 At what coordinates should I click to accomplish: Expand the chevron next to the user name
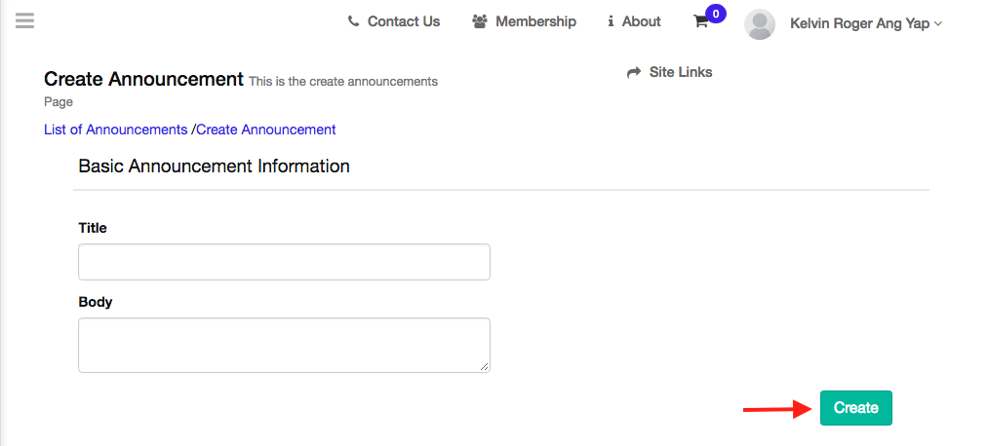click(x=938, y=24)
